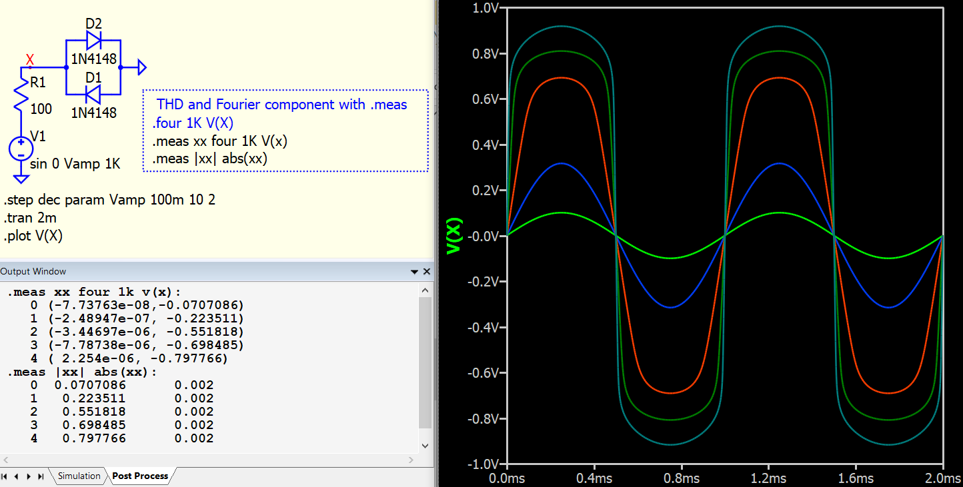This screenshot has height=487, width=963.
Task: Click the V(X) trace label on plot
Action: [454, 235]
